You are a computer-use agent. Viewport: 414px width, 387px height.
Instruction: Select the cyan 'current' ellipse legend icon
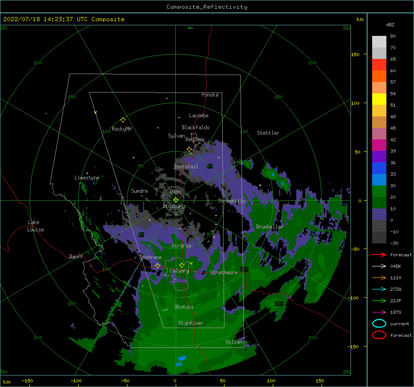[x=379, y=323]
